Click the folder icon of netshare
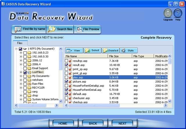Screen dimensions: 186x129 click(29, 80)
